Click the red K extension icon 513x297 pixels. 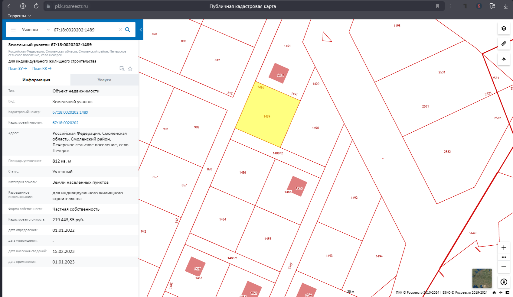point(479,6)
